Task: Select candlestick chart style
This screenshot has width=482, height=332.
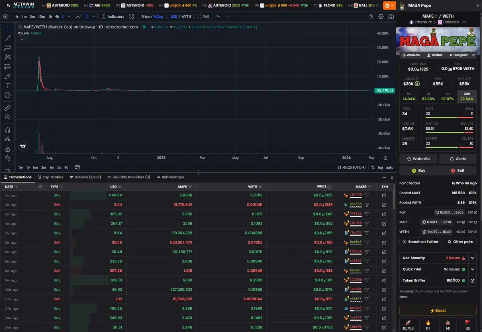Action: coord(87,16)
